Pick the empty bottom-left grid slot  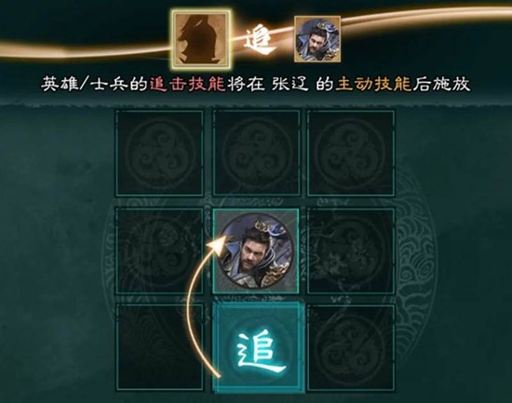(159, 347)
